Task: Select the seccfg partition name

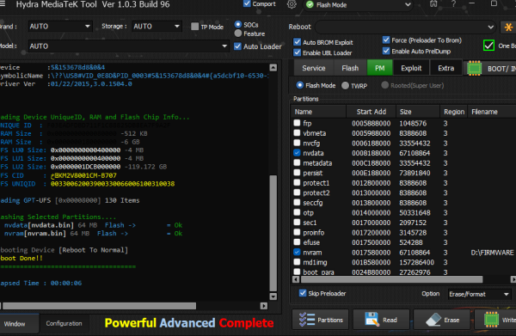Action: pos(313,203)
